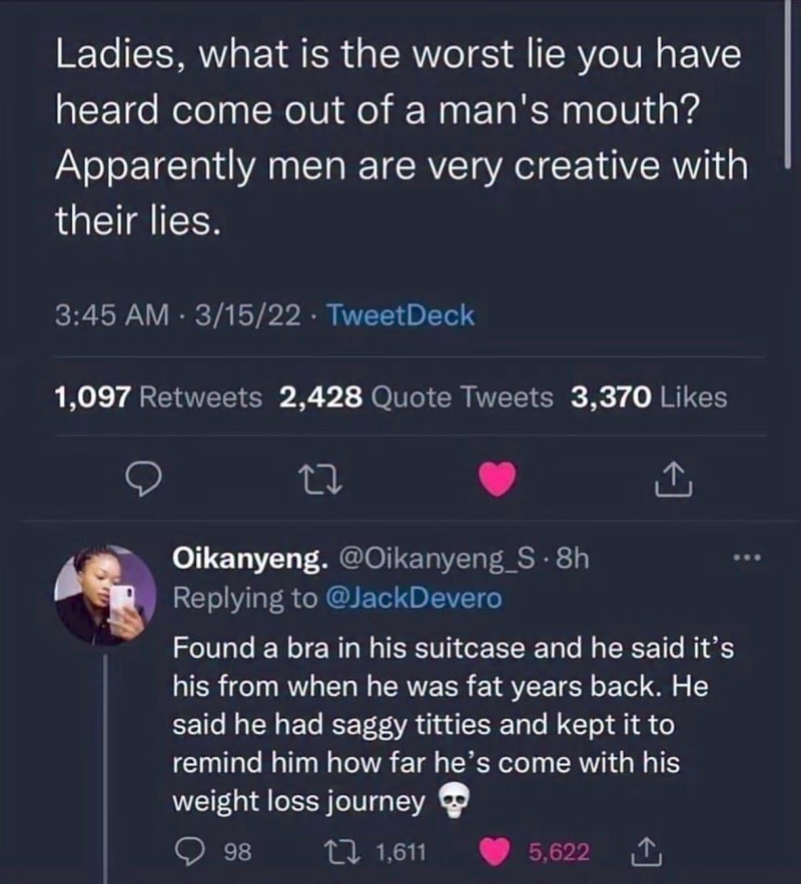Viewport: 801px width, 884px height.
Task: Click the 3:45 AM timestamp
Action: pos(112,316)
